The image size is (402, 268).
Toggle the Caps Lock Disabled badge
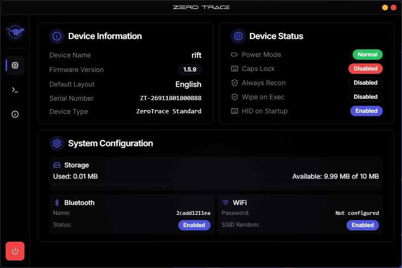(x=365, y=69)
